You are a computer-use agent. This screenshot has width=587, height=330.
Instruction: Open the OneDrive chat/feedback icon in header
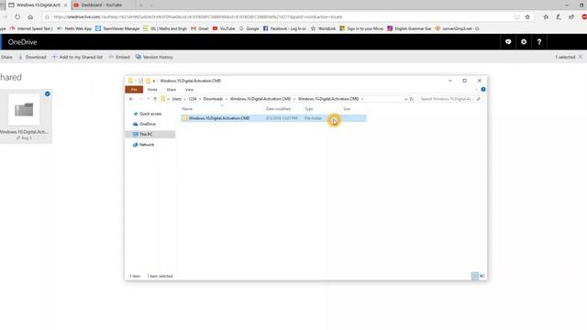pyautogui.click(x=508, y=42)
